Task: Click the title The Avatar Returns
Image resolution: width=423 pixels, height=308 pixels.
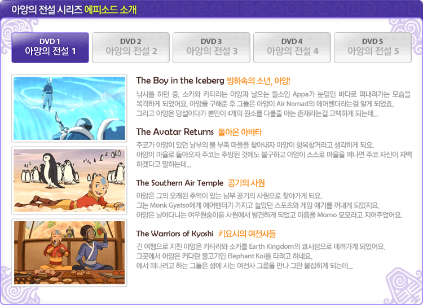Action: [x=175, y=131]
